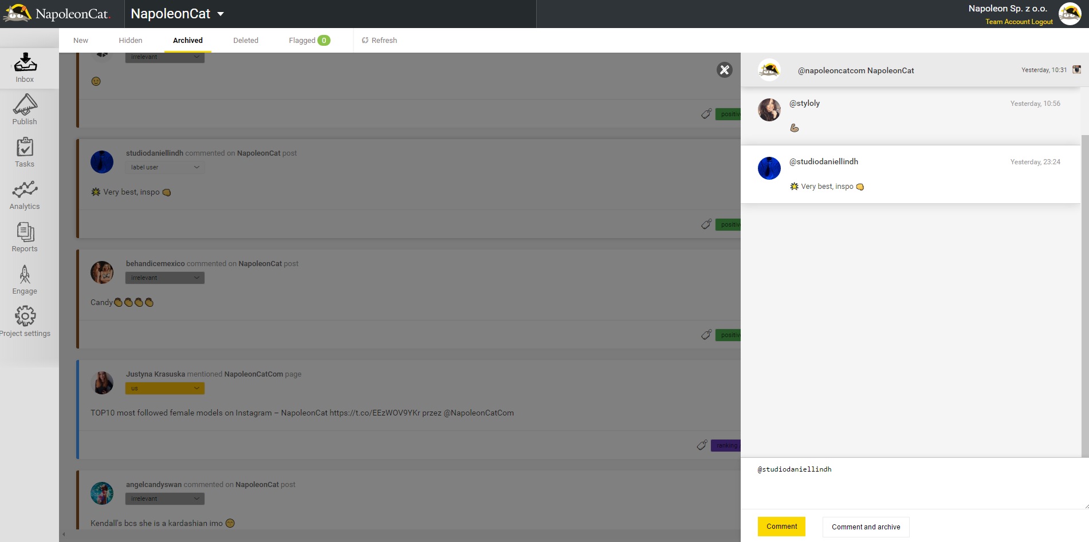The width and height of the screenshot is (1089, 542).
Task: Refresh the inbox list
Action: pos(379,41)
